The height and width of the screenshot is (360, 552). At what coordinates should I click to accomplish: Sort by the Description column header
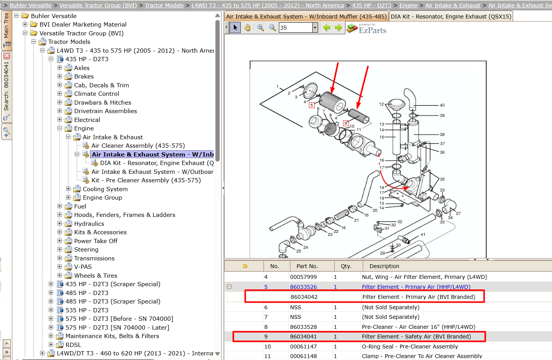[x=384, y=266]
